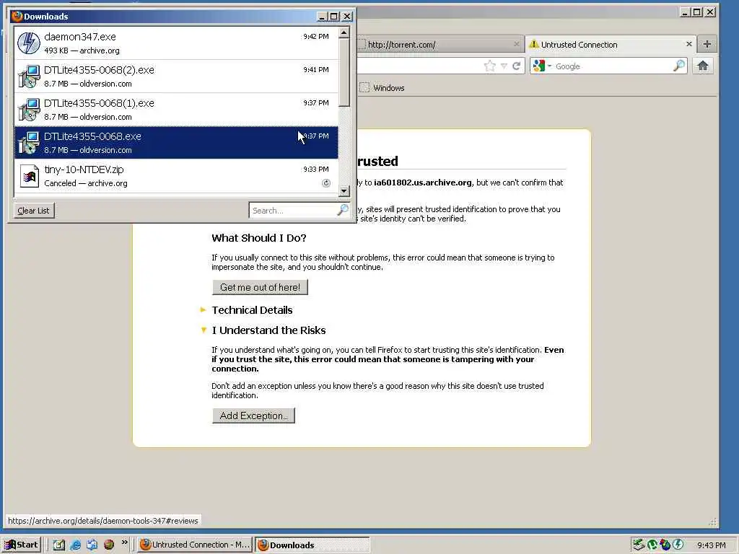
Task: Open the URL history dropdown arrow
Action: [504, 66]
